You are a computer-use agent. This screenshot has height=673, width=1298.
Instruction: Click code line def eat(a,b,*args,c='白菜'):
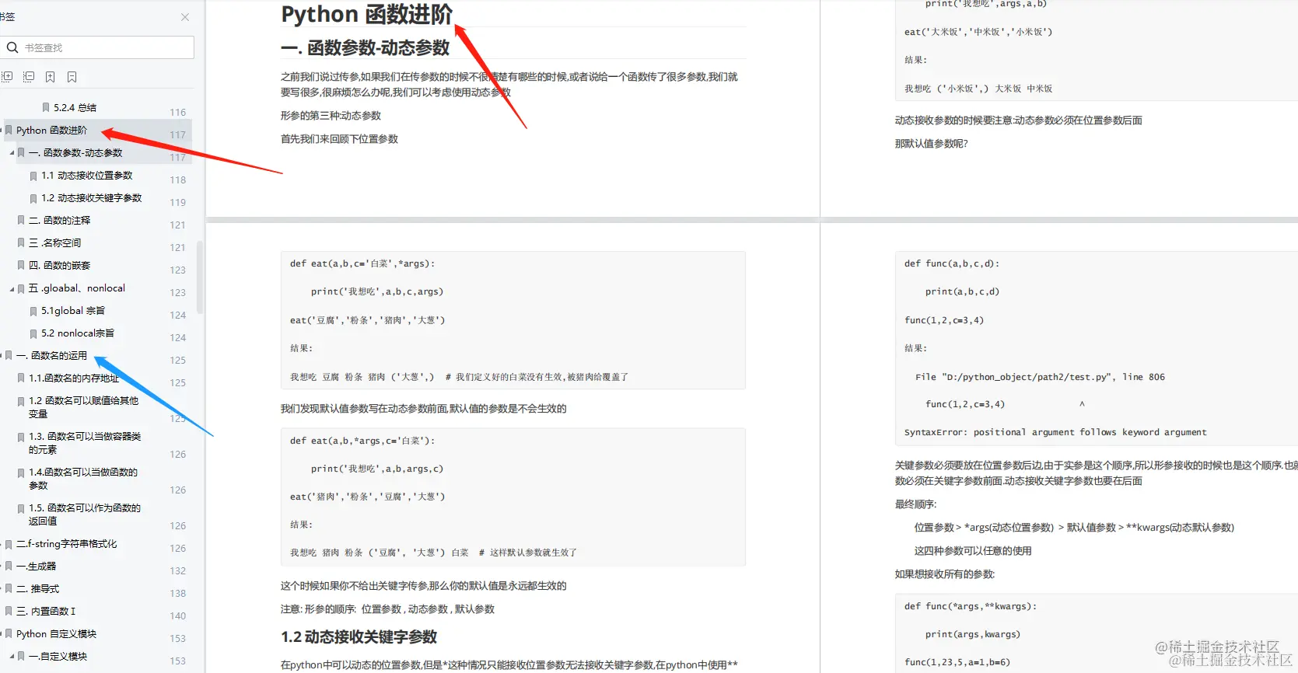(x=362, y=441)
